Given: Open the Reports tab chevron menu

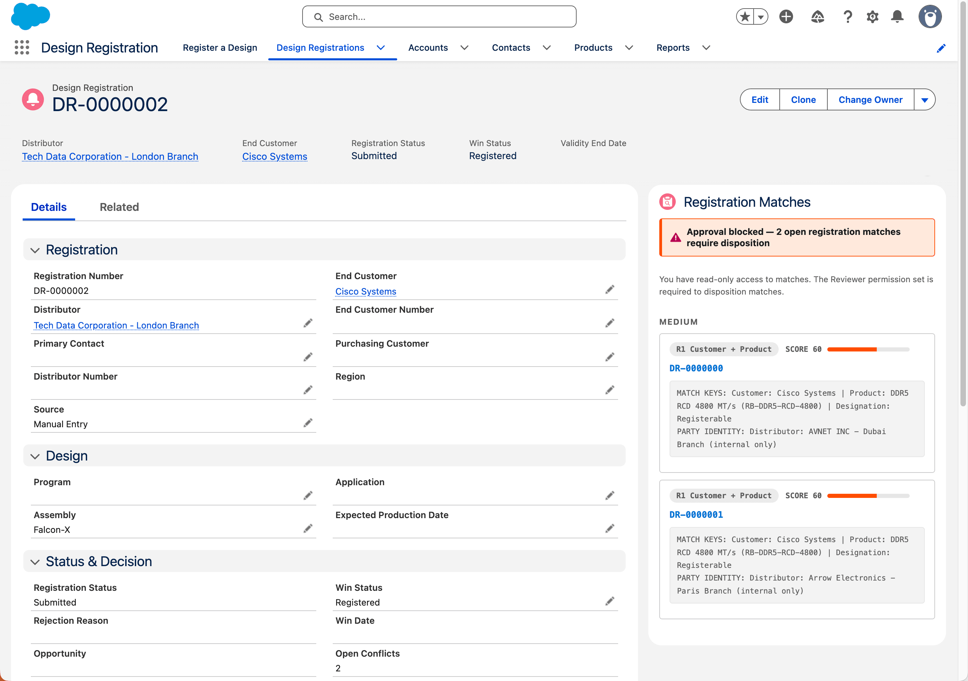Looking at the screenshot, I should [706, 48].
